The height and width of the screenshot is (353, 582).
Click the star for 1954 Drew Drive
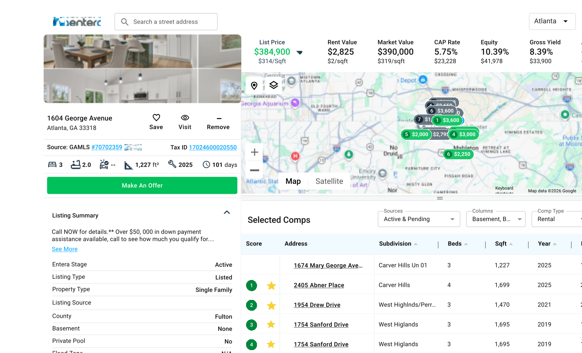pos(271,305)
